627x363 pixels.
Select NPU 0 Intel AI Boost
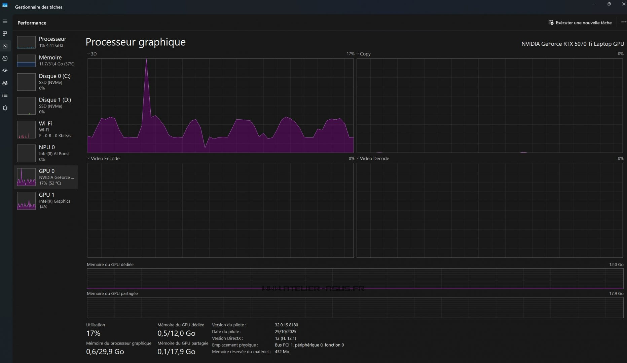pos(46,153)
